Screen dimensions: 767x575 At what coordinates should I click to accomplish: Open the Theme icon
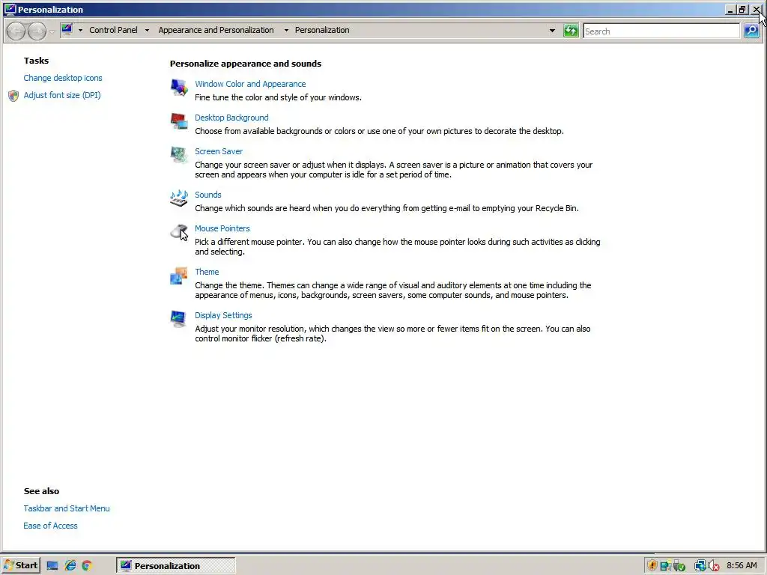179,276
